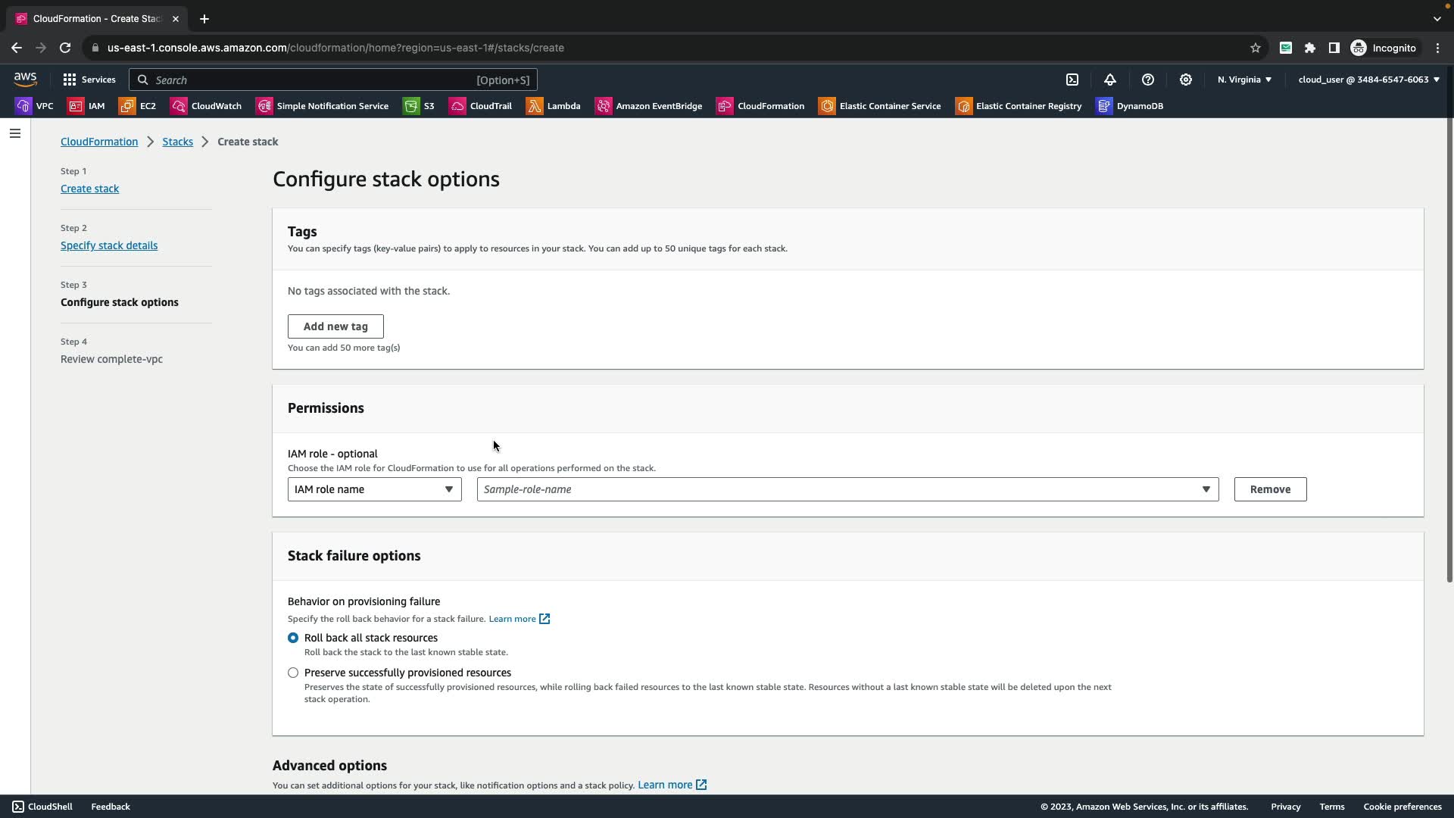Click the Stacks breadcrumb link

[177, 142]
